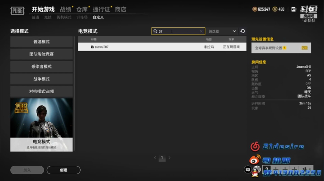The height and width of the screenshot is (181, 324).
Task: Click the FPP perspective value
Action: [x=308, y=71]
